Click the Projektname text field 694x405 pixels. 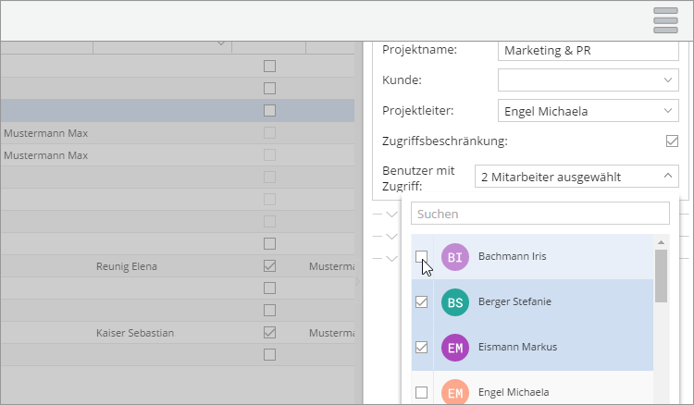[x=588, y=50]
